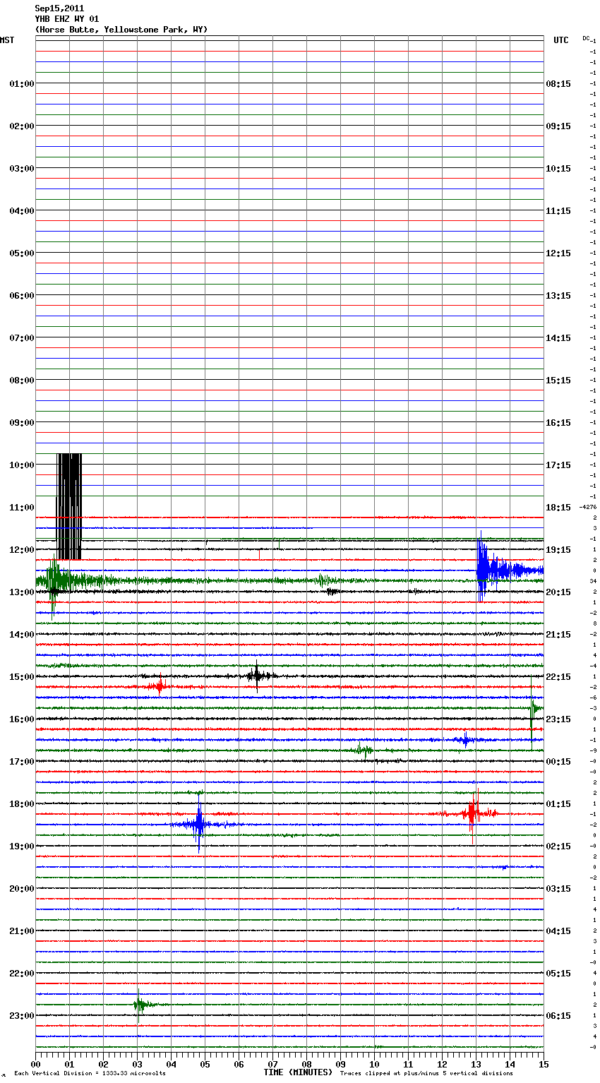Select the 21:00 MST time label
This screenshot has height=1083, width=600.
point(22,931)
